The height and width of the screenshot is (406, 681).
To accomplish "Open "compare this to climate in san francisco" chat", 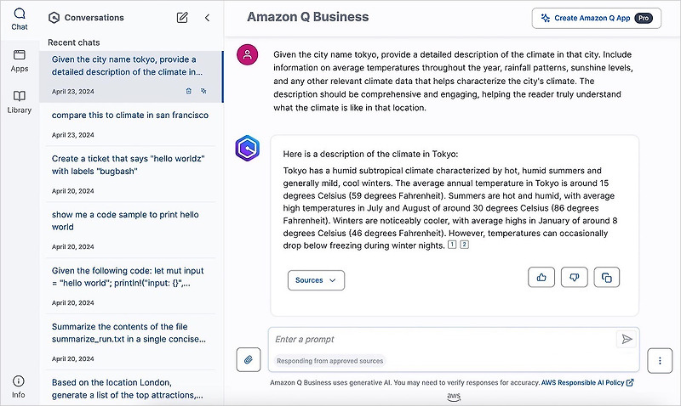I will (129, 115).
